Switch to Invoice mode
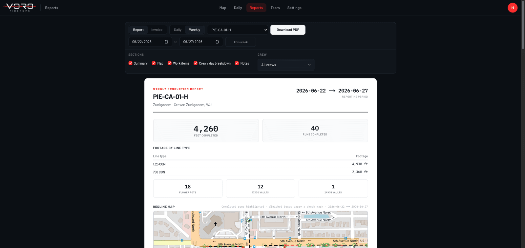Image resolution: width=525 pixels, height=248 pixels. tap(157, 30)
